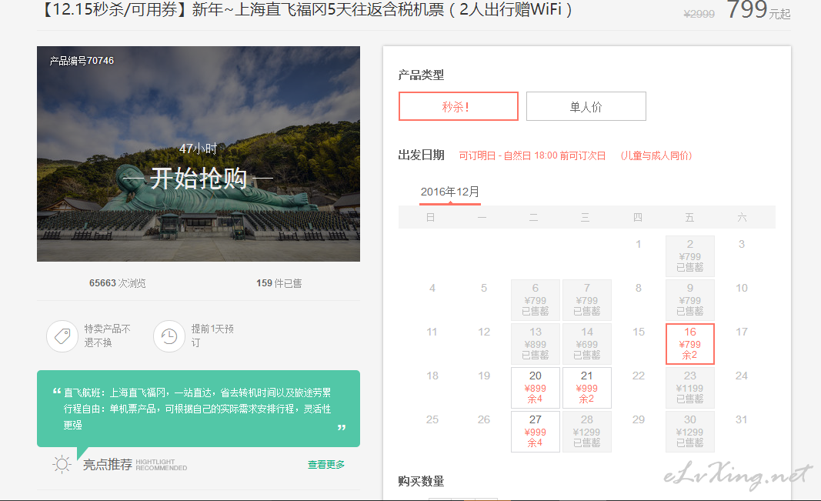Click the sold-out December 13 cell
The image size is (821, 501).
click(535, 343)
